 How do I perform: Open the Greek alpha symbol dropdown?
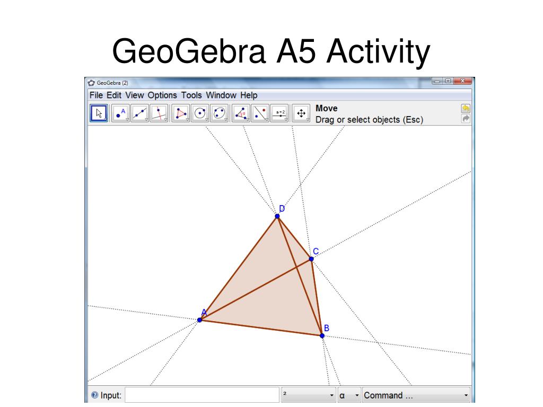coord(349,395)
